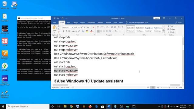Toggle bold formatting
The width and height of the screenshot is (194, 109).
point(63,31)
